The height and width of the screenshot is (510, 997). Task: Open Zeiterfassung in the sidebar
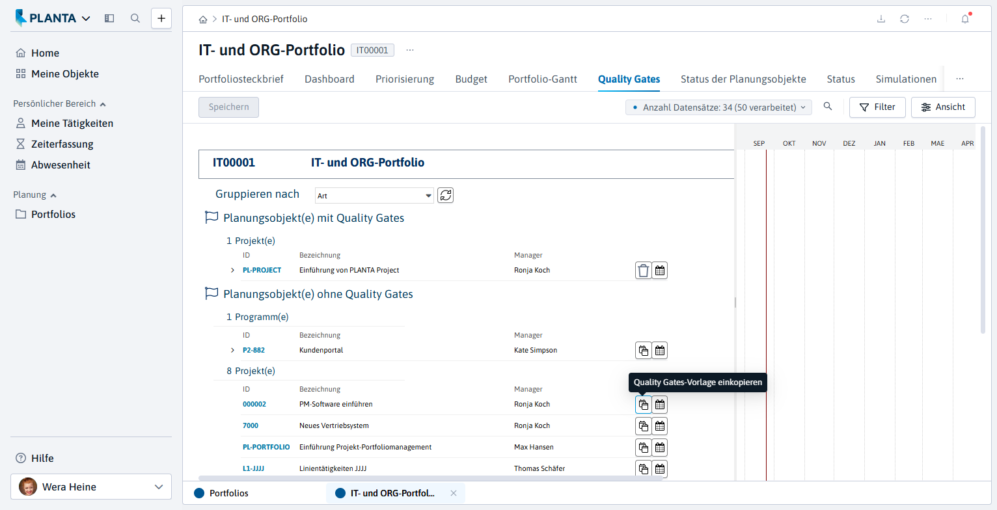click(x=62, y=144)
